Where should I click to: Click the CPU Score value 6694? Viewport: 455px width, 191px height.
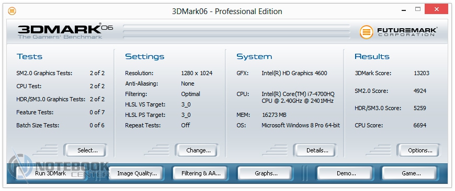click(x=420, y=126)
